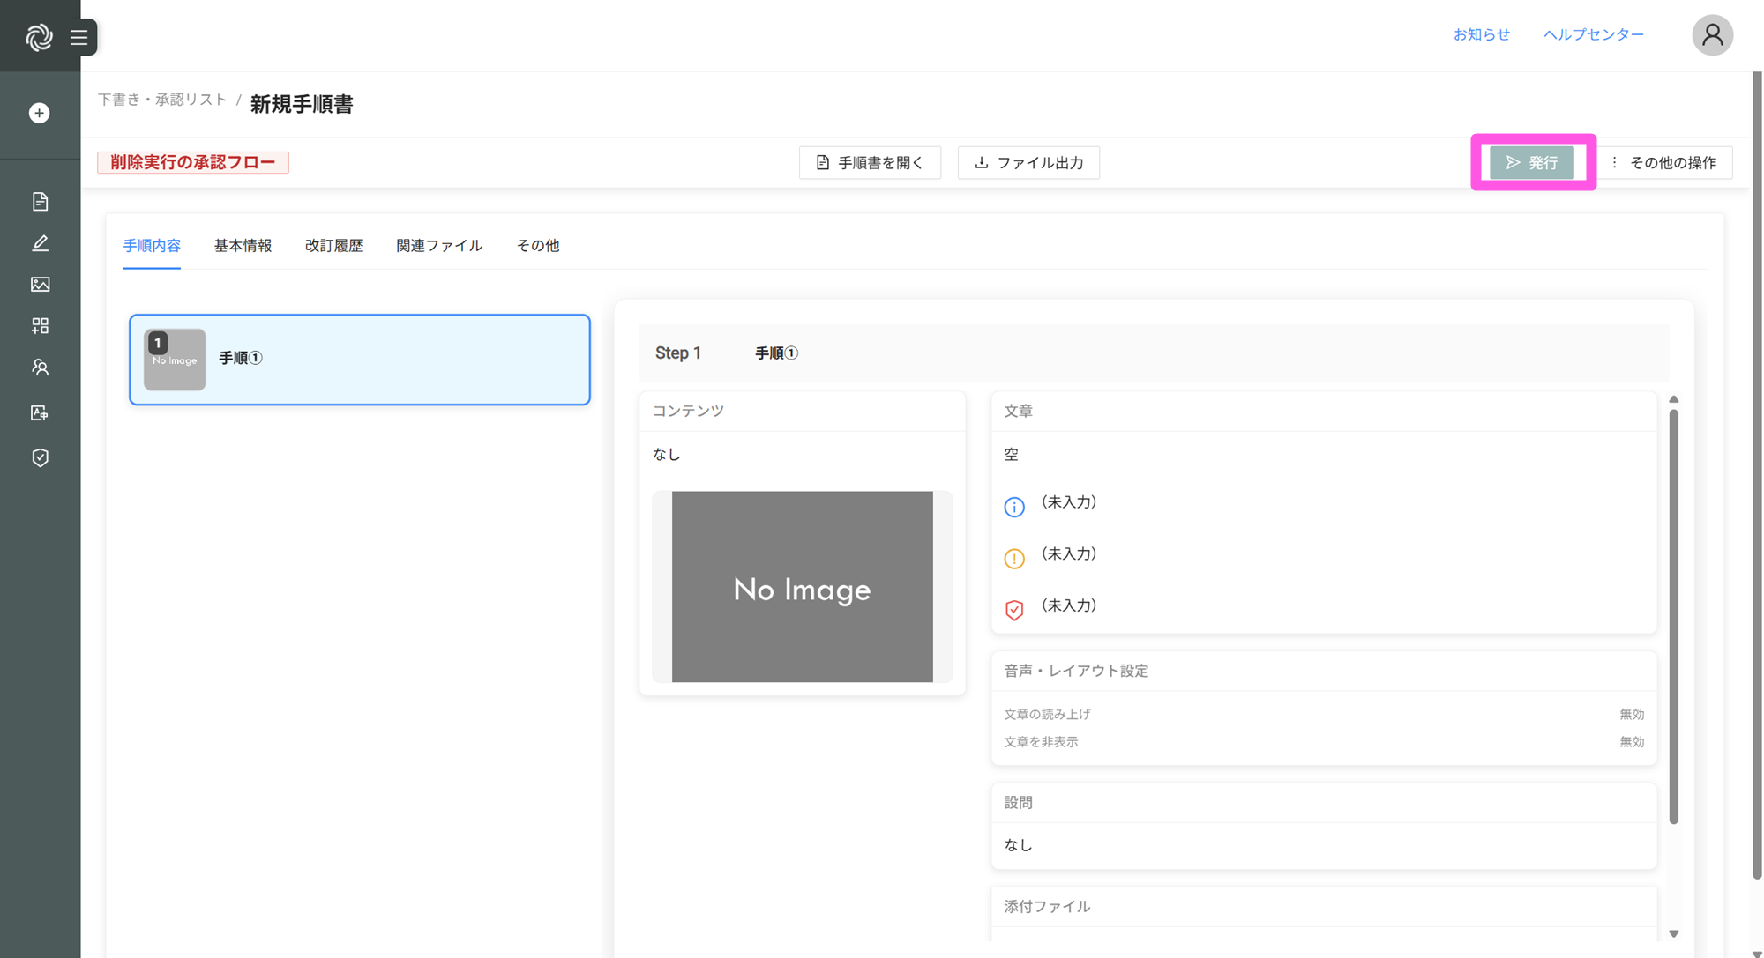Switch to the 基本情報 tab
This screenshot has width=1764, height=958.
[243, 246]
